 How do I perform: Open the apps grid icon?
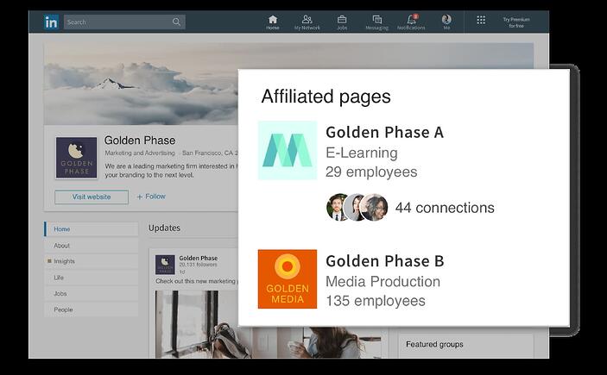point(481,21)
